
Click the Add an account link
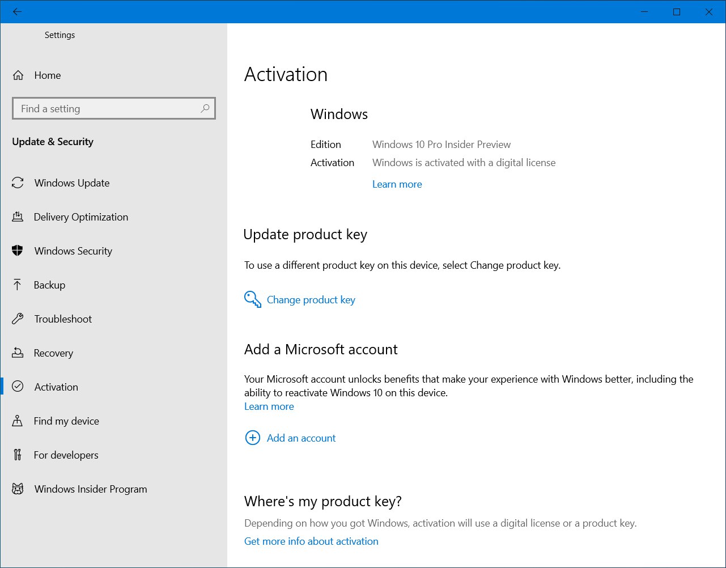pyautogui.click(x=301, y=438)
